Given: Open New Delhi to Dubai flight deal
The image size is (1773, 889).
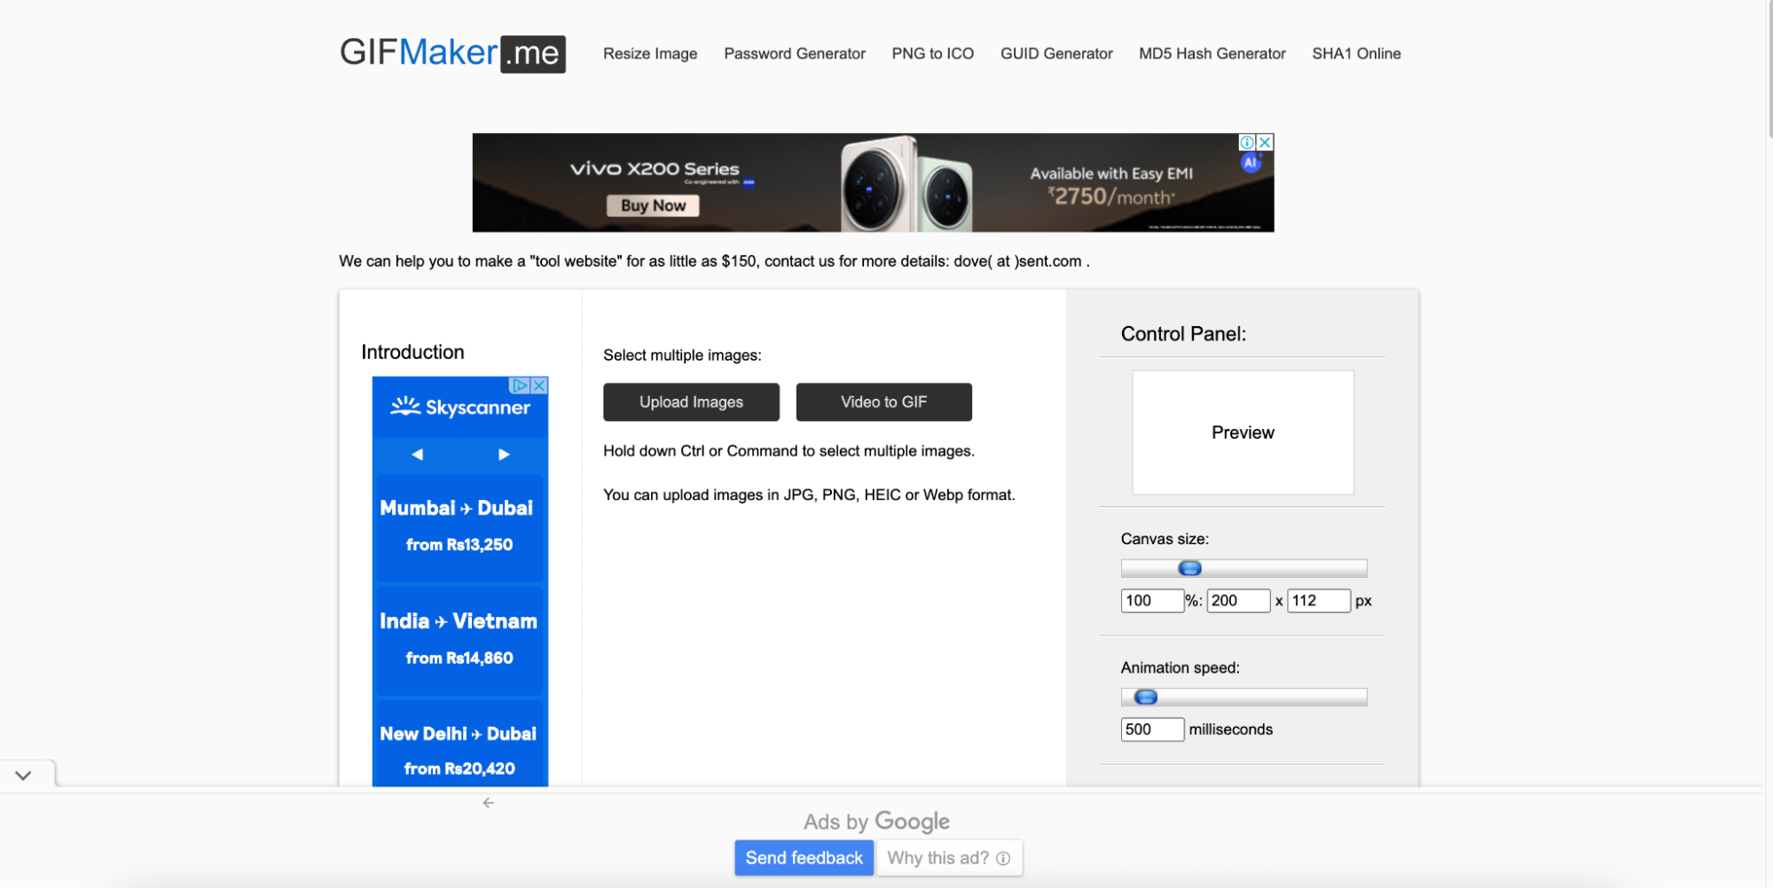Looking at the screenshot, I should tap(459, 745).
